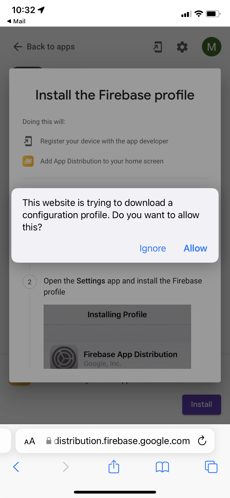Reload the page in Safari
This screenshot has width=230, height=498.
click(x=202, y=440)
